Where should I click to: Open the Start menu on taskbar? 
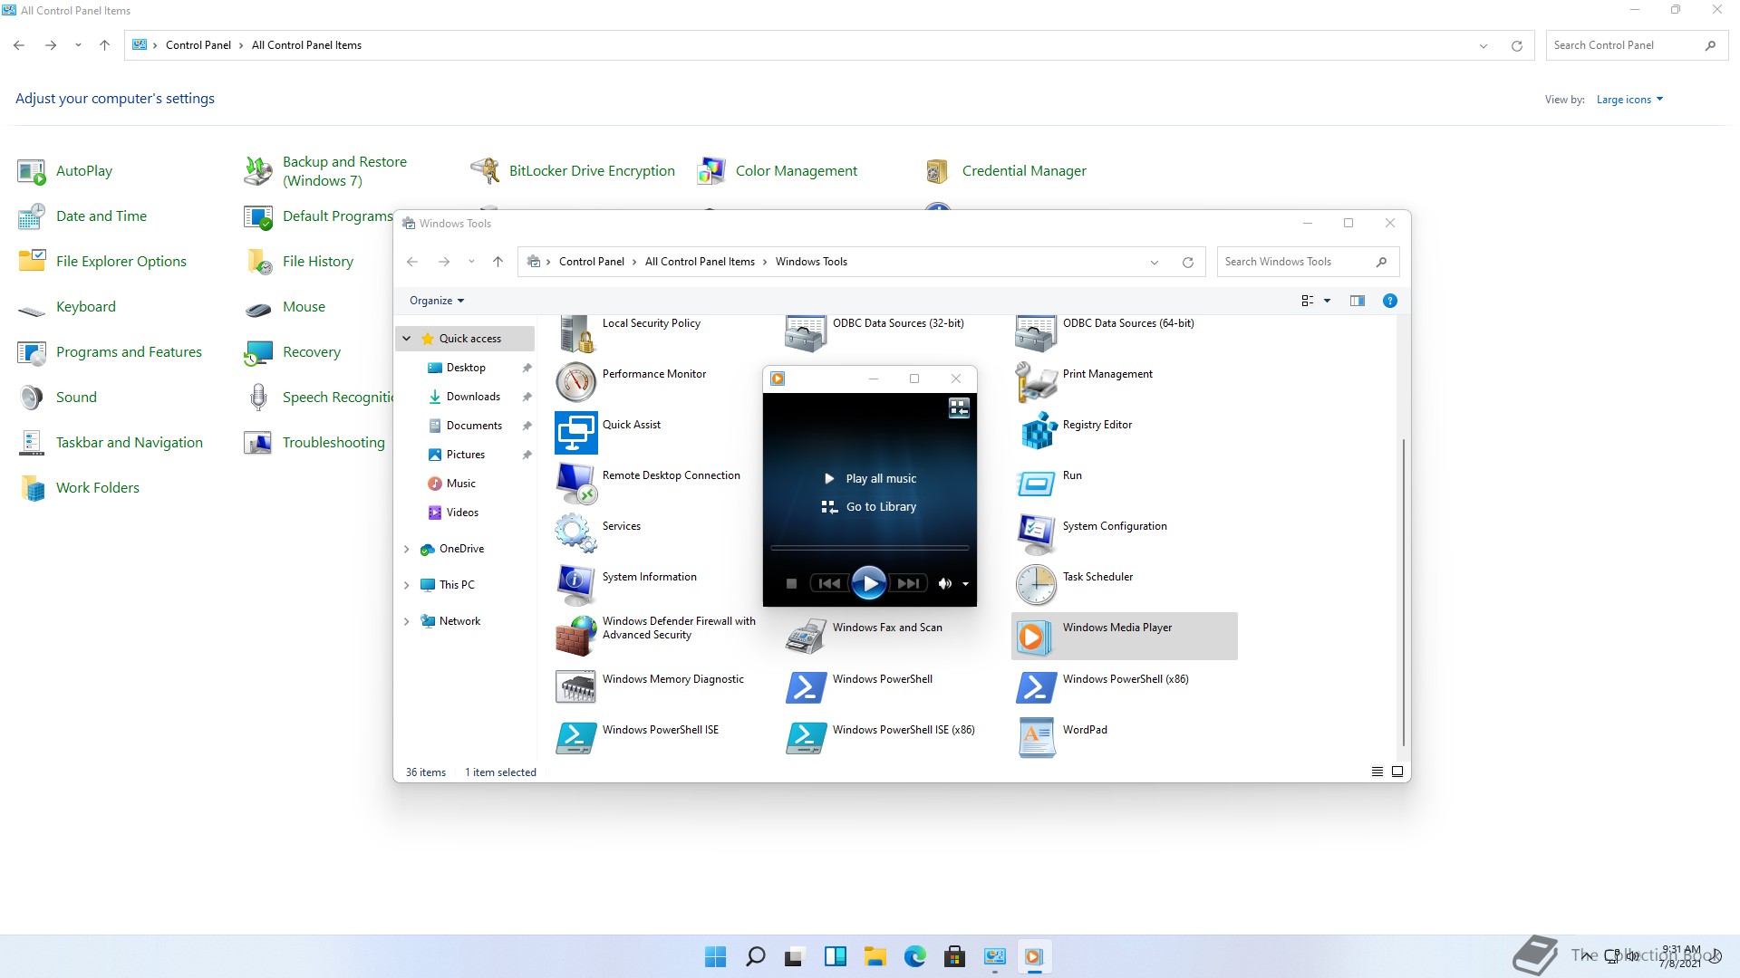tap(715, 957)
